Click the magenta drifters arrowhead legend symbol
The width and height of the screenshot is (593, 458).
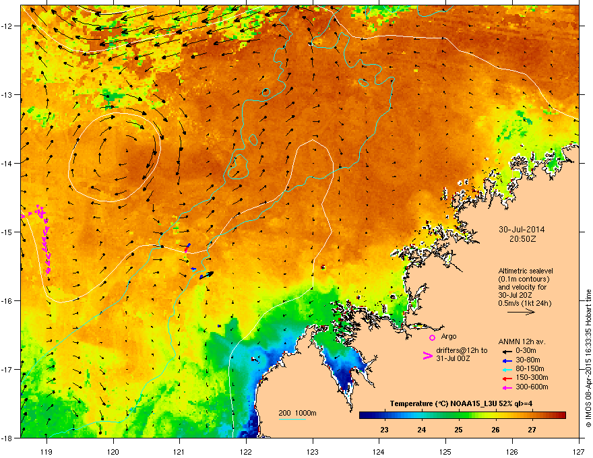click(x=427, y=356)
